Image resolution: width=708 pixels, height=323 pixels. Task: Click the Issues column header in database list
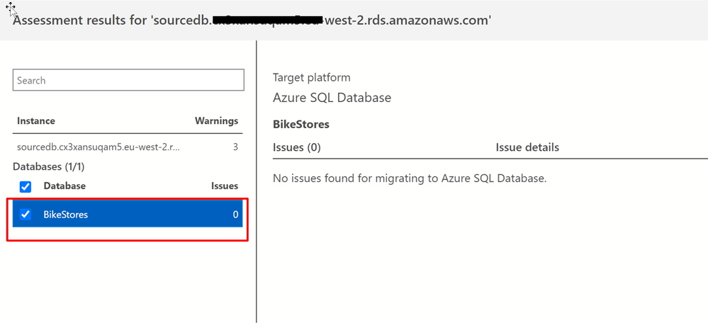(x=225, y=186)
